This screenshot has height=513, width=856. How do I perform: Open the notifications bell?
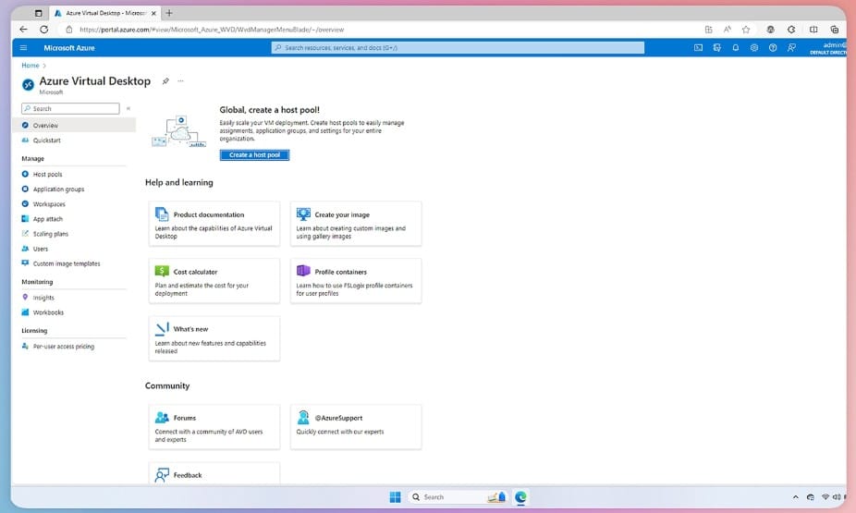pos(735,47)
